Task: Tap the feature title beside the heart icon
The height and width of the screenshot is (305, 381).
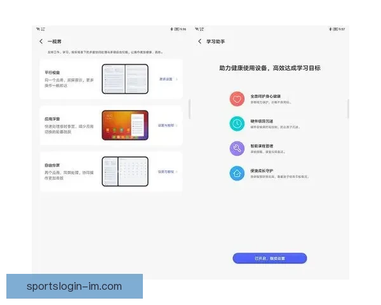Action: pyautogui.click(x=265, y=96)
